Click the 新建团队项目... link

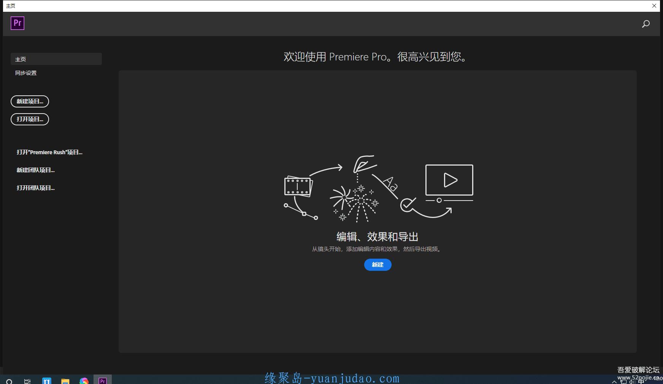pyautogui.click(x=36, y=170)
